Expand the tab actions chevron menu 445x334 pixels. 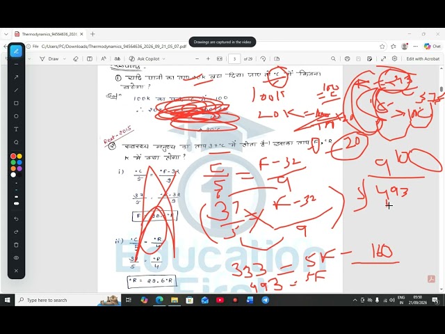click(x=6, y=34)
